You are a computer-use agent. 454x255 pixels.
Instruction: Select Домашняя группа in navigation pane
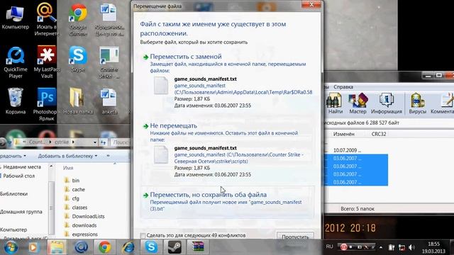21,212
